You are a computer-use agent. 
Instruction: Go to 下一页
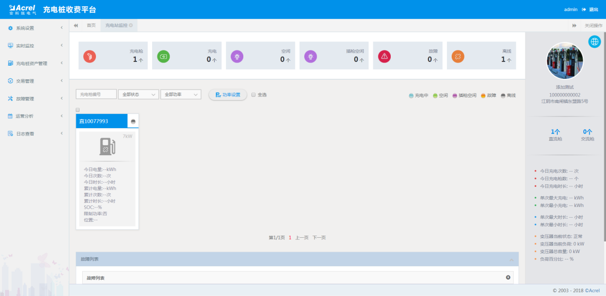point(319,238)
